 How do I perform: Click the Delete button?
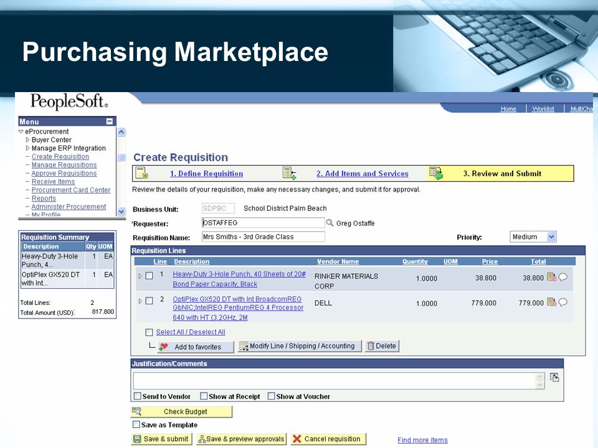point(382,346)
